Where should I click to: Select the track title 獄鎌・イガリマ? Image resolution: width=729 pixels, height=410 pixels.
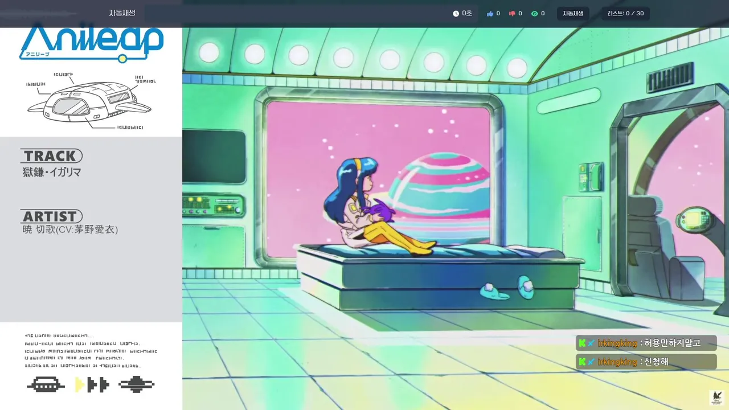(52, 172)
